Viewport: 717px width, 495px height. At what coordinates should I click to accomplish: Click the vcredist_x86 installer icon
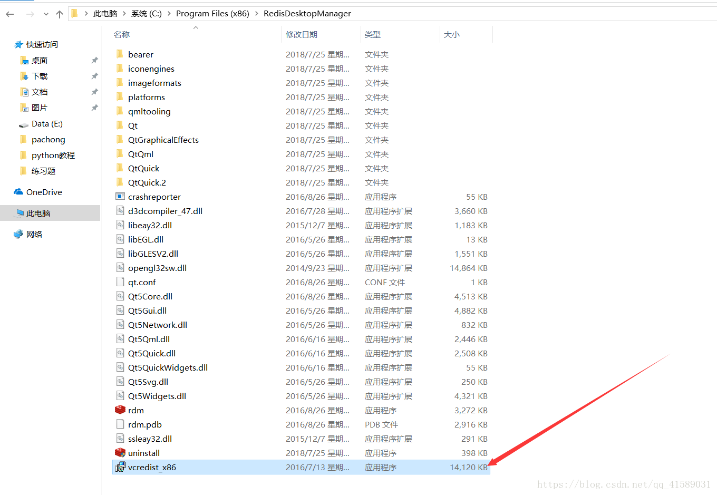[120, 467]
